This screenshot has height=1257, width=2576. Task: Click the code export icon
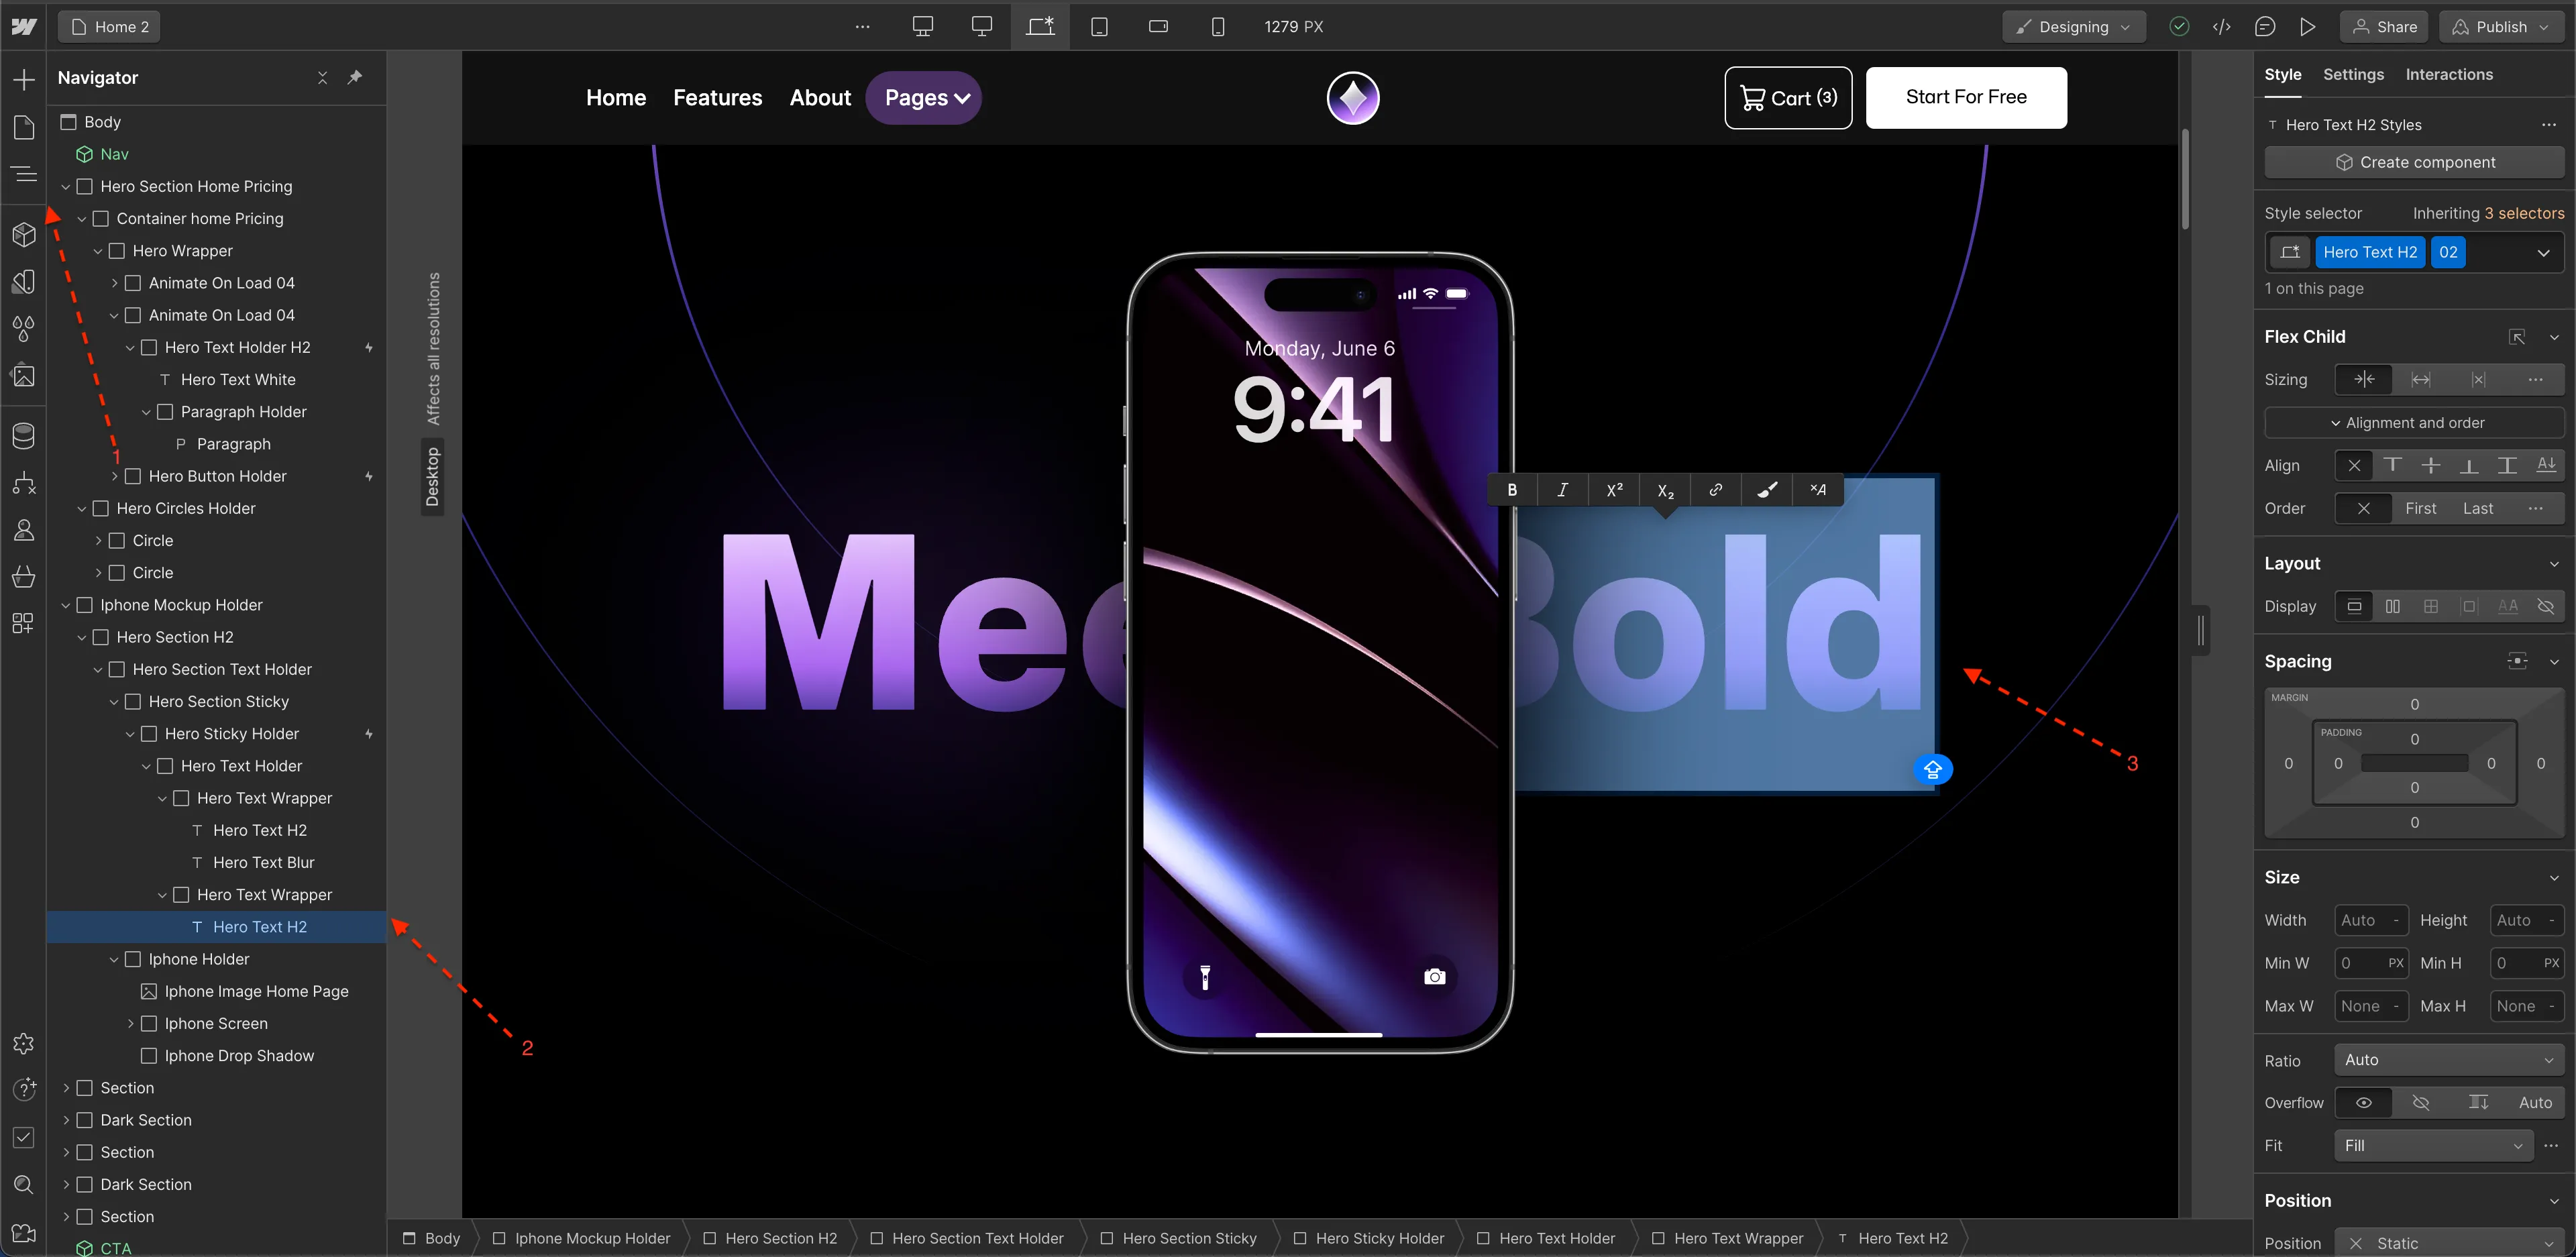tap(2221, 27)
